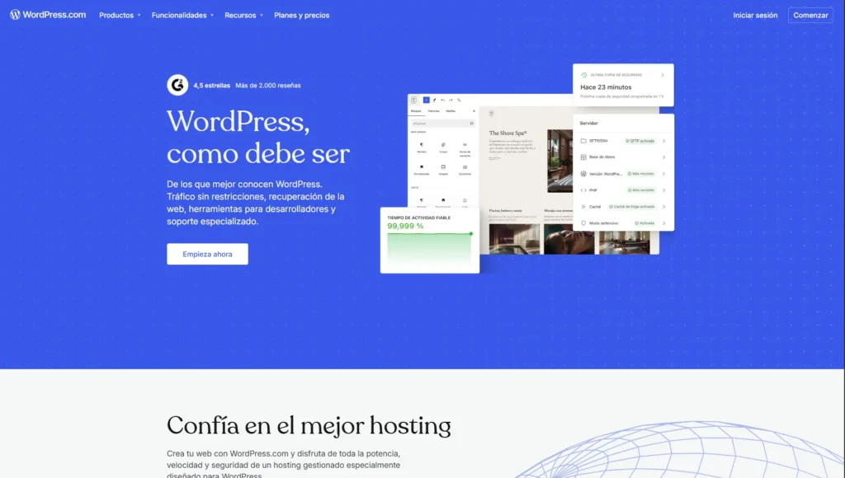Expand the Versión WordPress row chevron

[x=663, y=174]
